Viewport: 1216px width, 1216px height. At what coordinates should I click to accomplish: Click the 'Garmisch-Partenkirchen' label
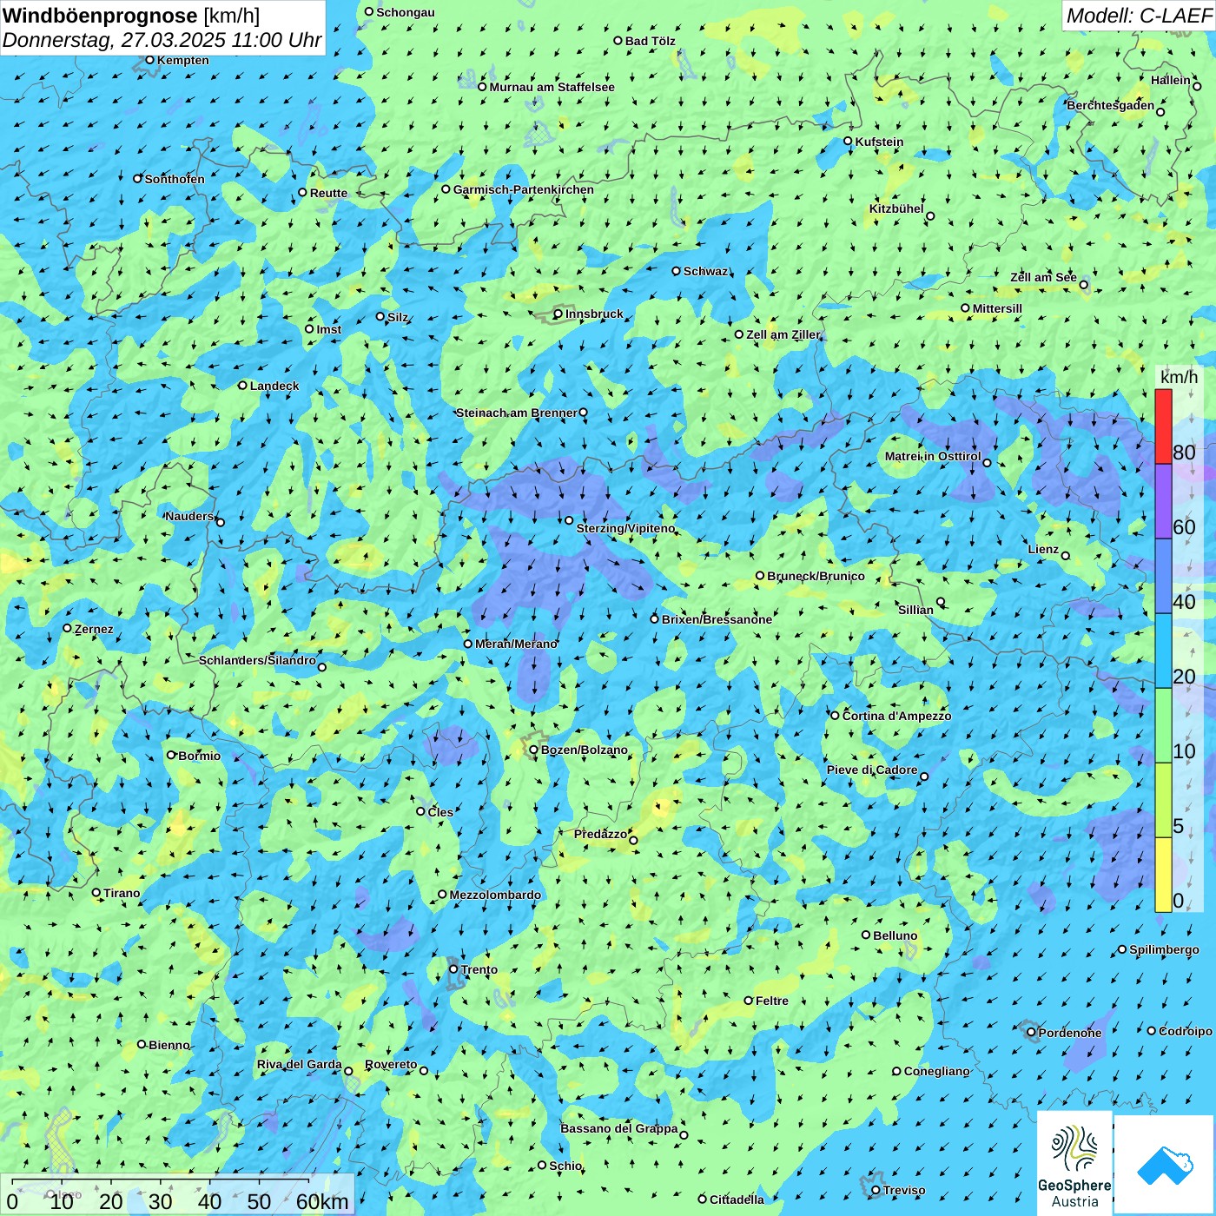pyautogui.click(x=524, y=189)
